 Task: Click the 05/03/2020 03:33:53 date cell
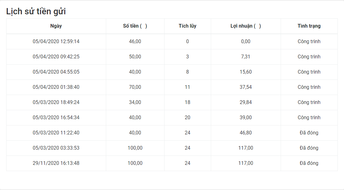pos(56,148)
